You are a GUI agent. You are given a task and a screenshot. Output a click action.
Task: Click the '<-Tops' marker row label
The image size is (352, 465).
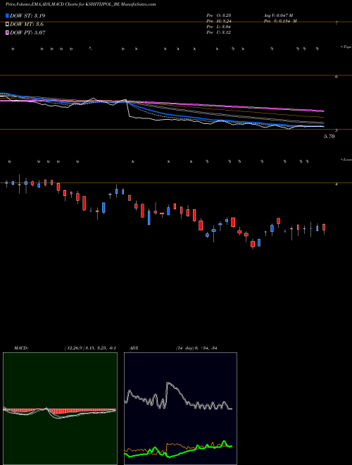(346, 47)
